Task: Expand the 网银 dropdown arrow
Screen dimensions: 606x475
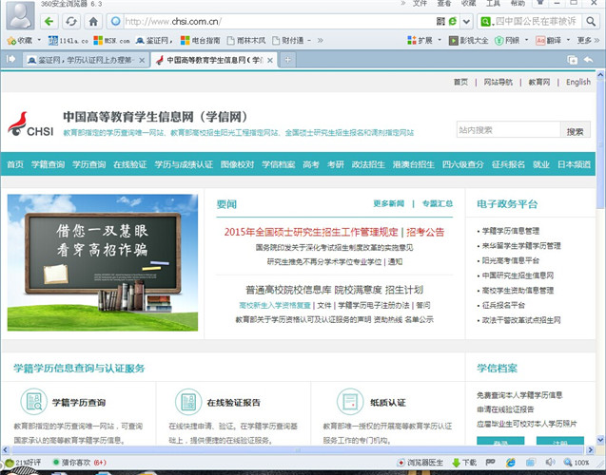Action: (x=526, y=40)
